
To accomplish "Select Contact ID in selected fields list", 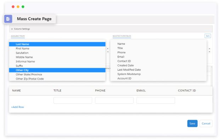I will 124,61.
